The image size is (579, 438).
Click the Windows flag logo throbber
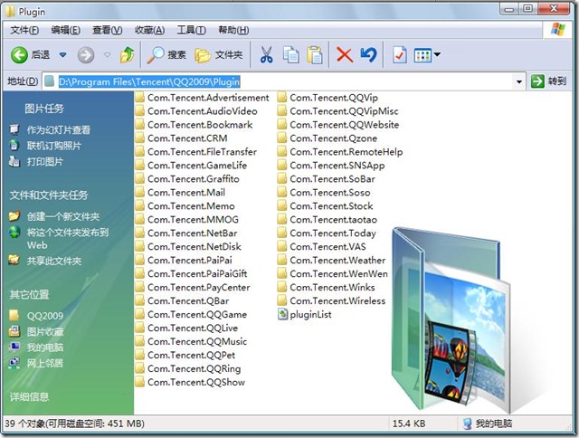point(557,30)
